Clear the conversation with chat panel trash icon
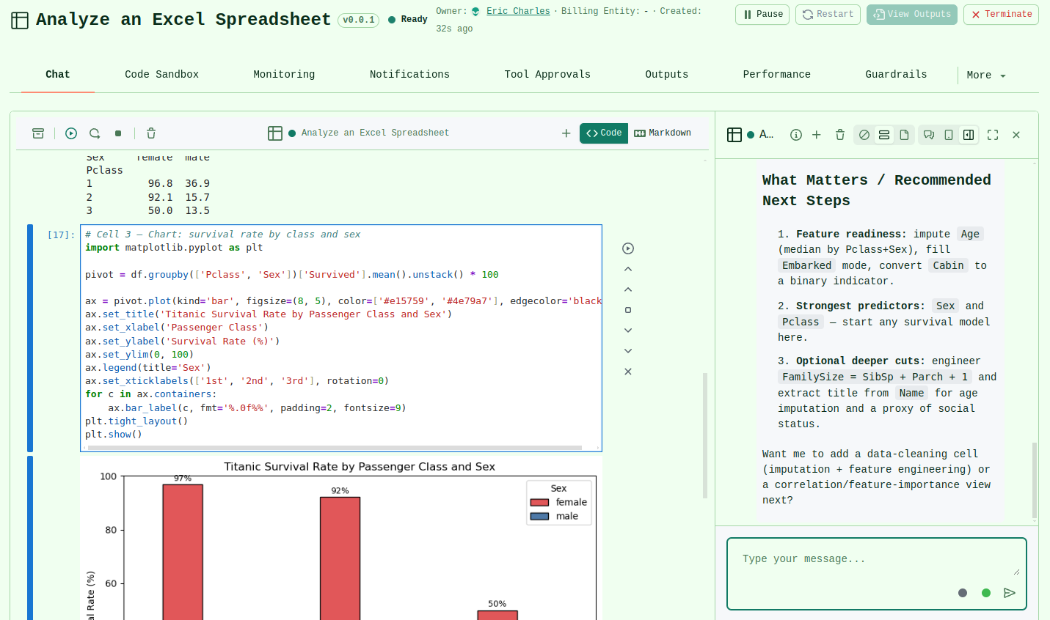 840,135
